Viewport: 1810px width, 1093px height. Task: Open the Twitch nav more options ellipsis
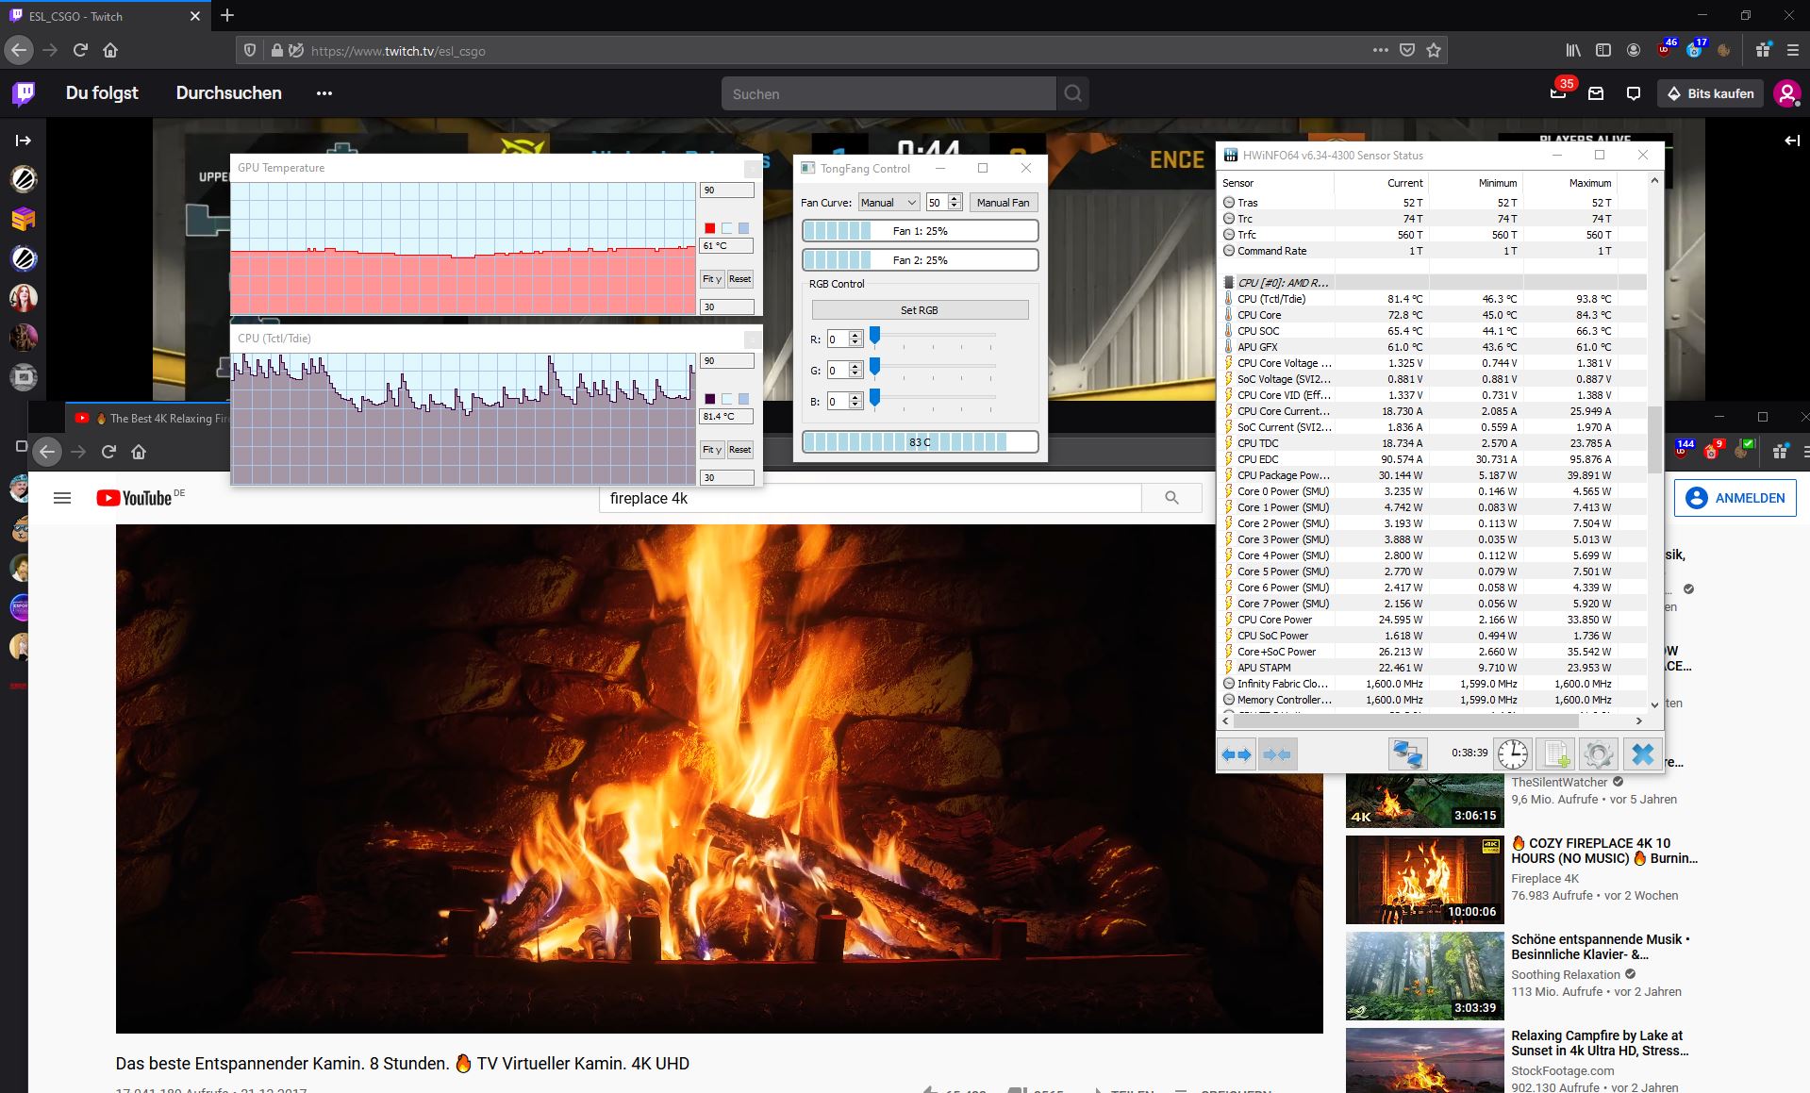[324, 93]
